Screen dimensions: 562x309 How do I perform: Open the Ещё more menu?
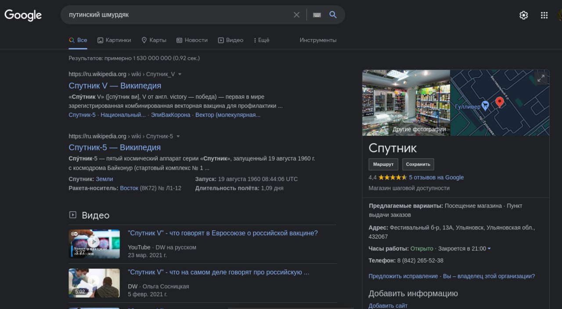pos(262,40)
